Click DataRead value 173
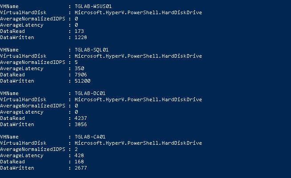Viewport: 291px width, 178px height. click(x=79, y=31)
